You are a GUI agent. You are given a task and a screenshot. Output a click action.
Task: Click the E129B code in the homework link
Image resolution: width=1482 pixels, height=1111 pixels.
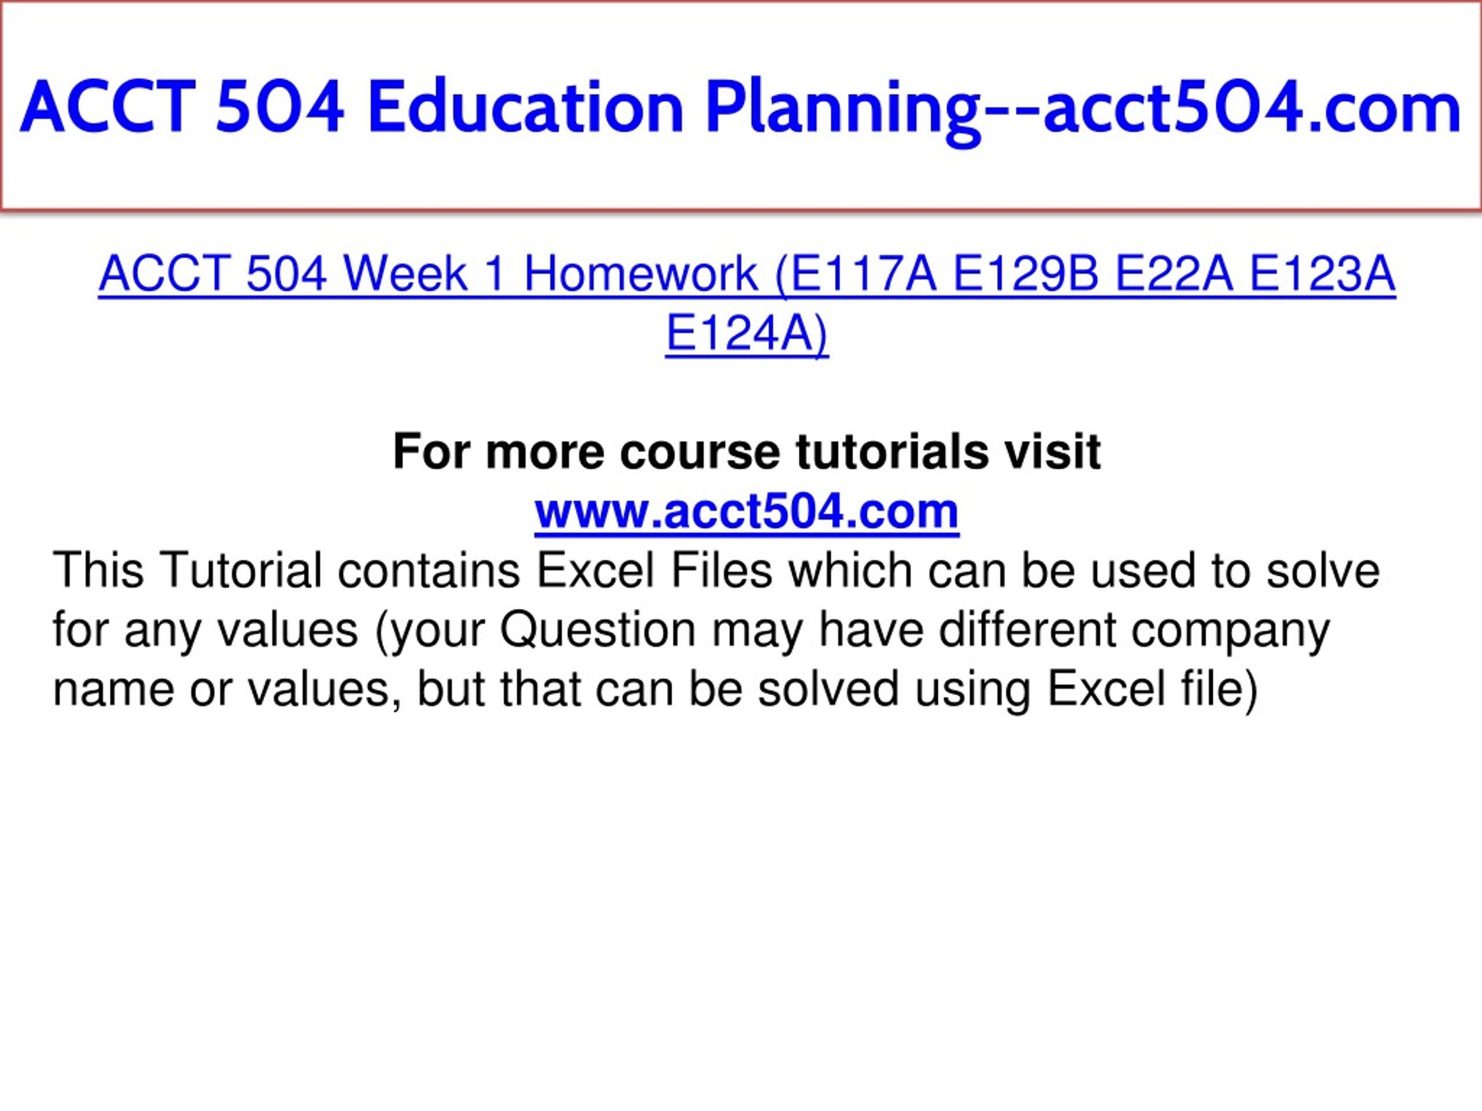(1026, 274)
